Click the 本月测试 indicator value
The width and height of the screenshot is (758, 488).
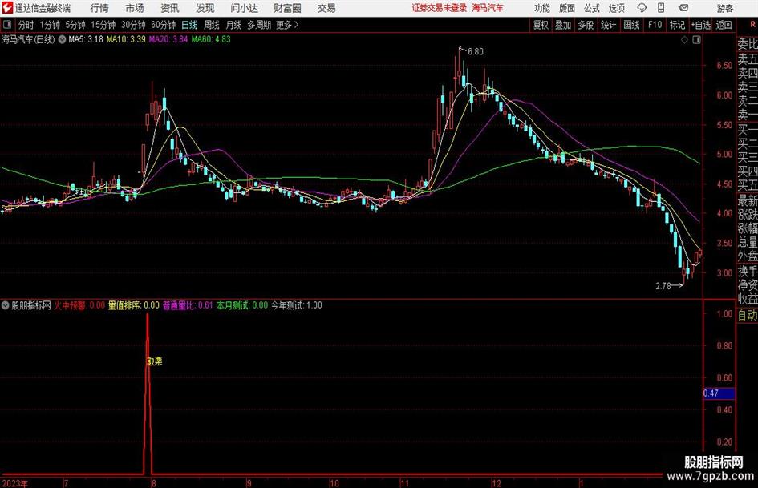(241, 305)
